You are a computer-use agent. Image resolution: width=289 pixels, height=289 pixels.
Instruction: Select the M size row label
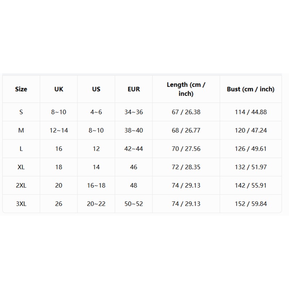pos(21,130)
